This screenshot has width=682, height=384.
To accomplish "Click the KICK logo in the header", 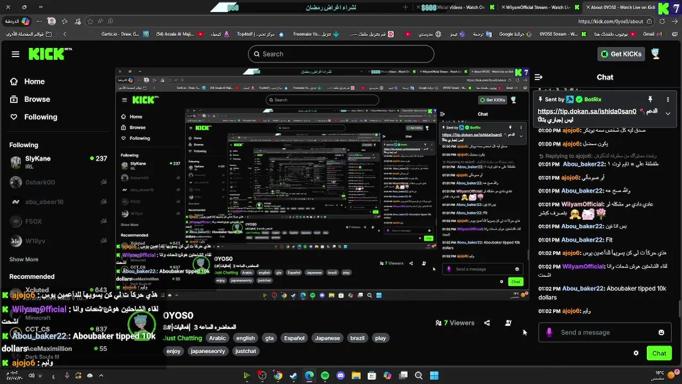I will pos(49,54).
